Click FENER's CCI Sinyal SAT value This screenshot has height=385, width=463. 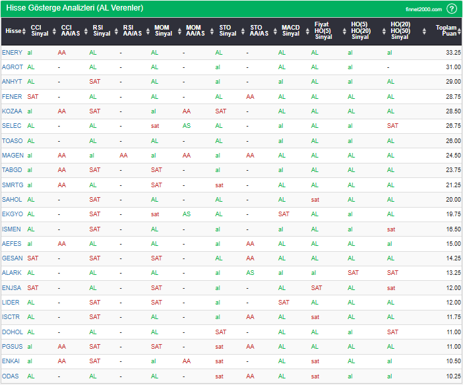point(33,96)
